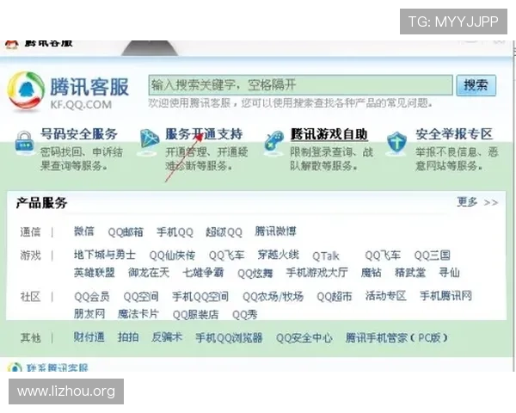Select the 社区 category label
516x413 pixels.
(30, 297)
